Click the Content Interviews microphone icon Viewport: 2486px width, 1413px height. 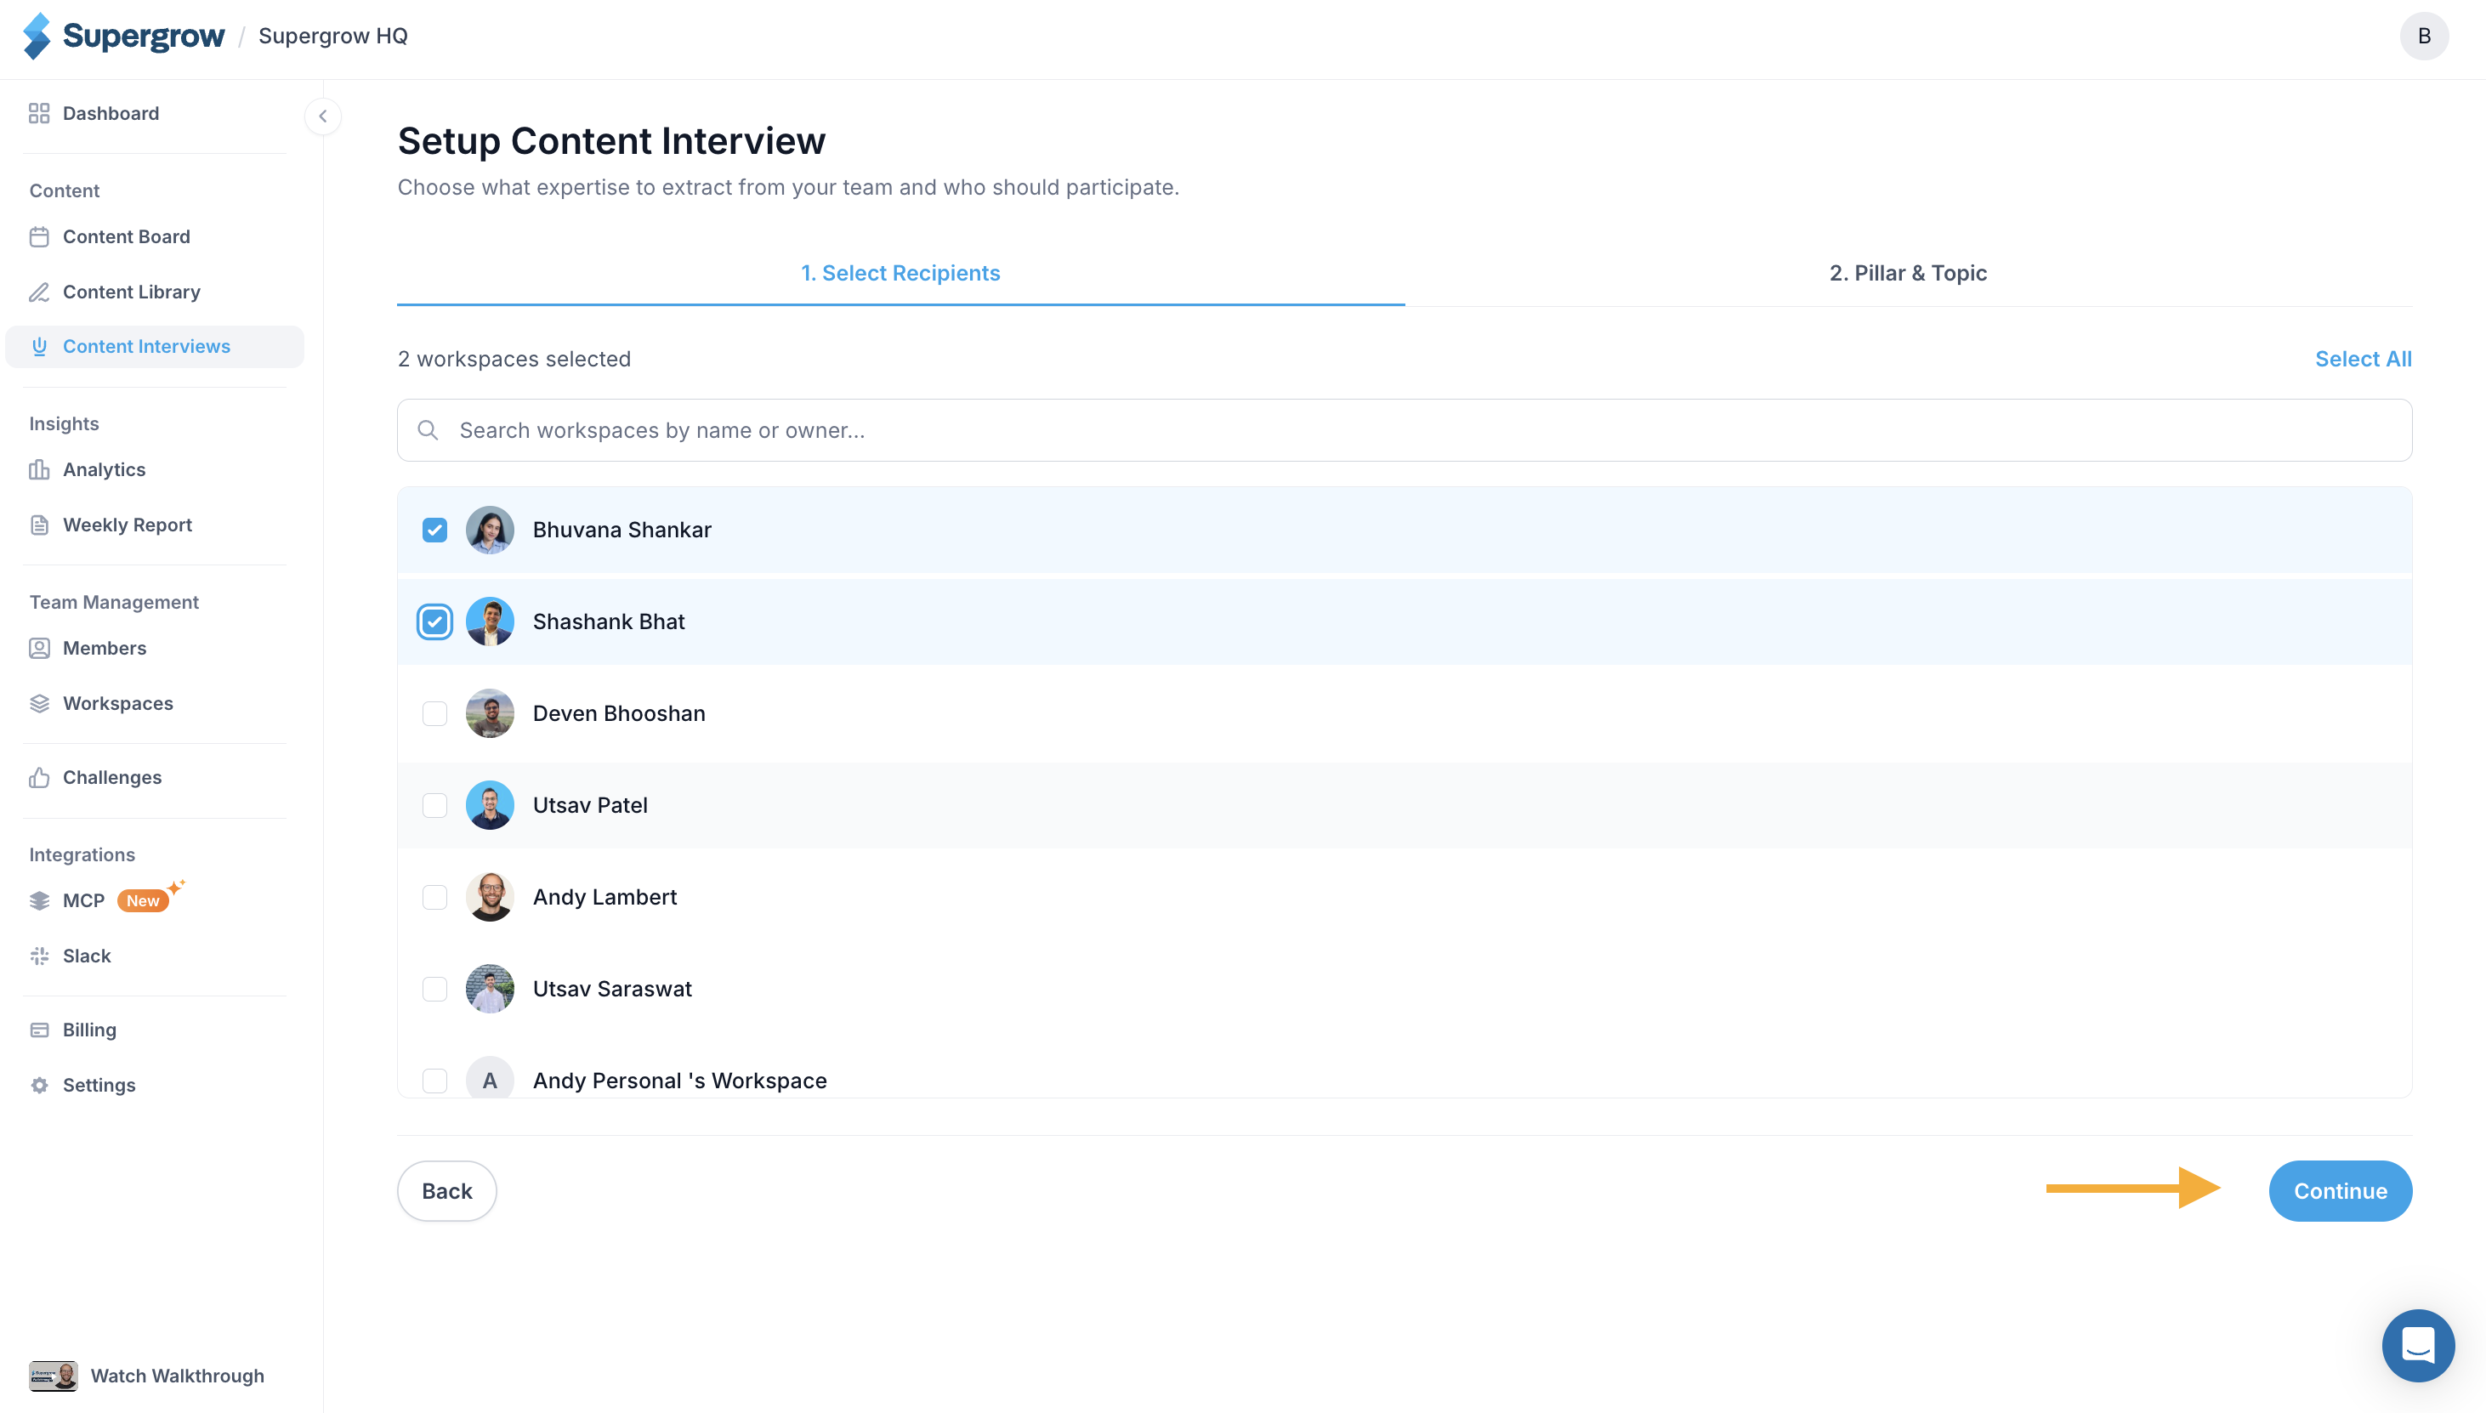pyautogui.click(x=39, y=347)
